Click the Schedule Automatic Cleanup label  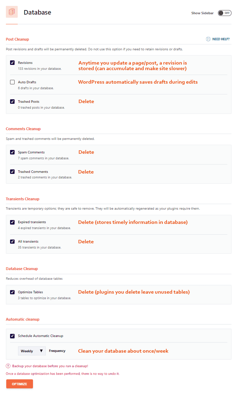[41, 336]
